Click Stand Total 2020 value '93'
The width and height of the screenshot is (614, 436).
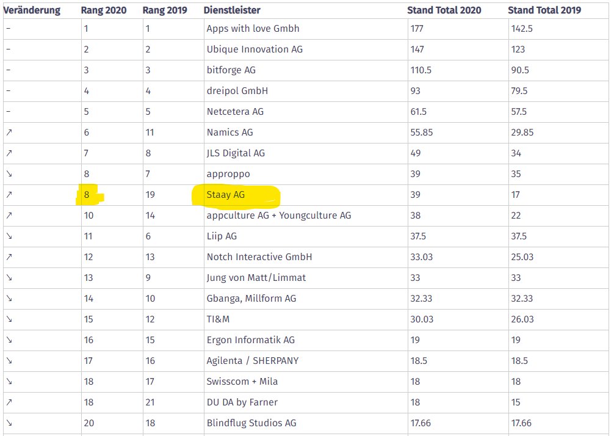(416, 91)
